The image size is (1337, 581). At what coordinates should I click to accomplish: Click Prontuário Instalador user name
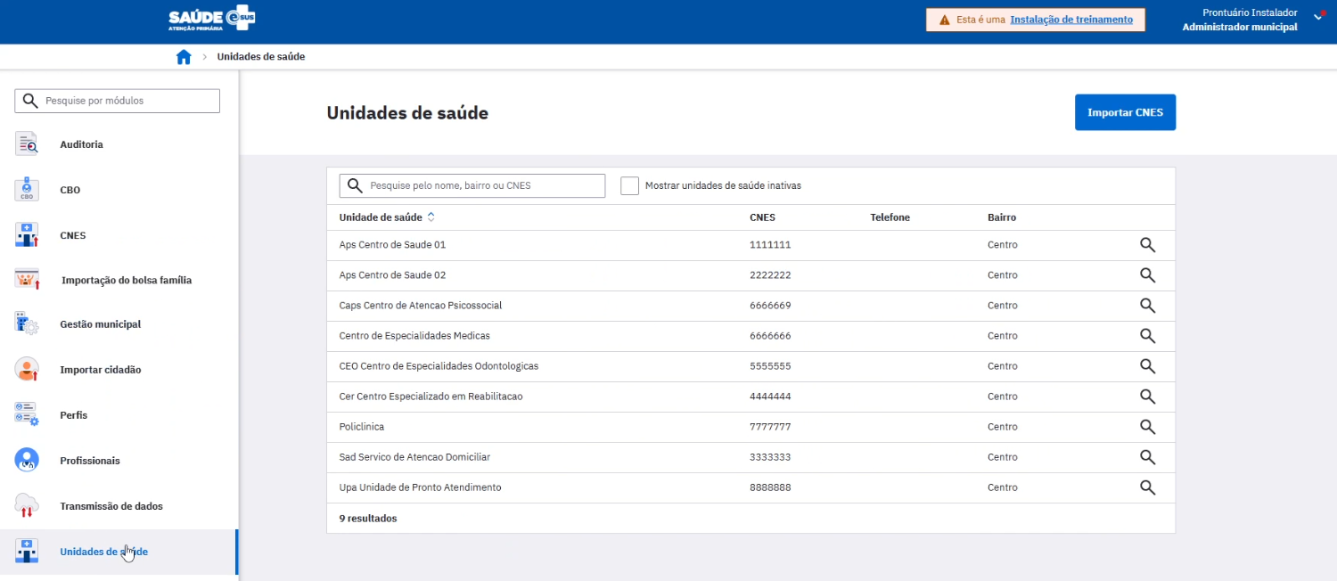point(1250,12)
